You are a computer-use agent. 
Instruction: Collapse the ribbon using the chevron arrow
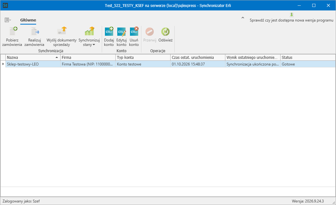243,18
